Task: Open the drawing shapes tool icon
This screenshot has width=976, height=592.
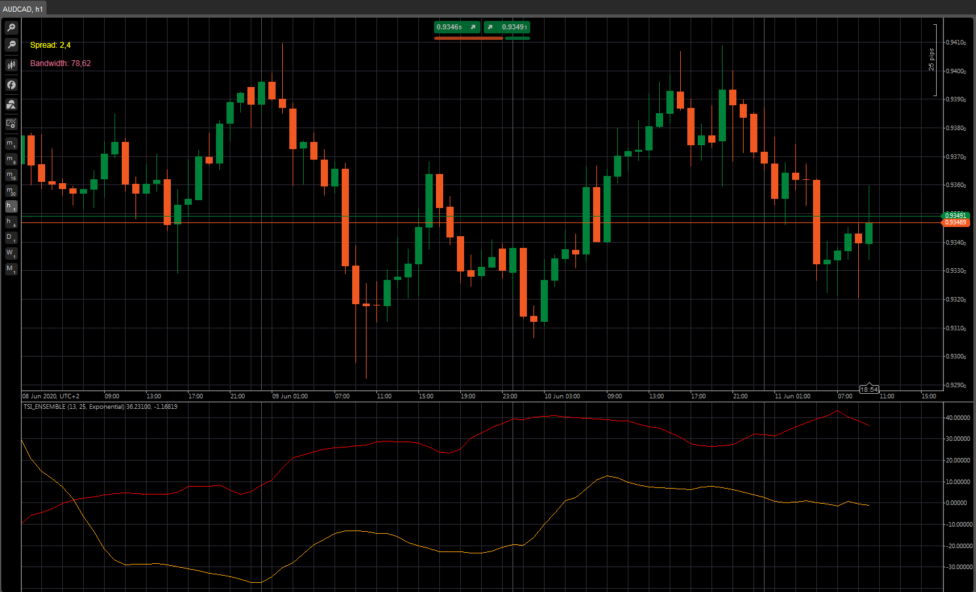Action: click(11, 104)
